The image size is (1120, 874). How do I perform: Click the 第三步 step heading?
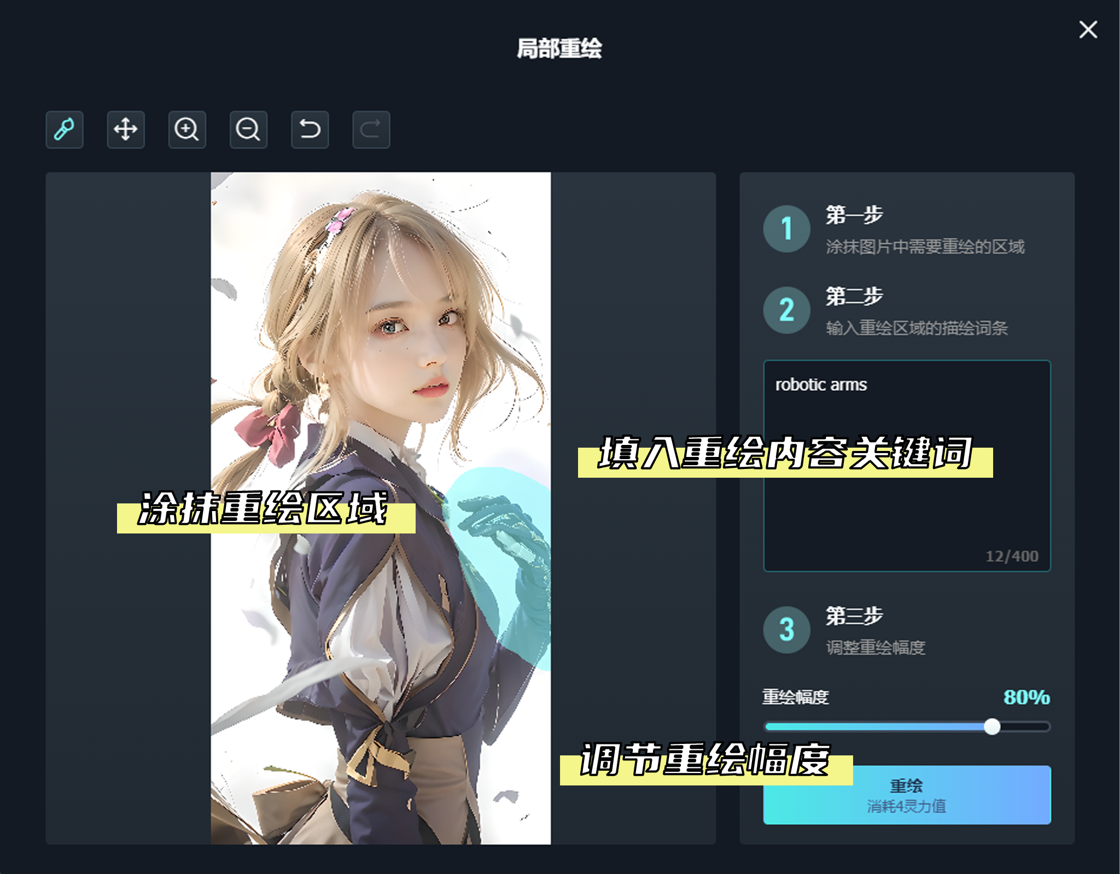(854, 616)
